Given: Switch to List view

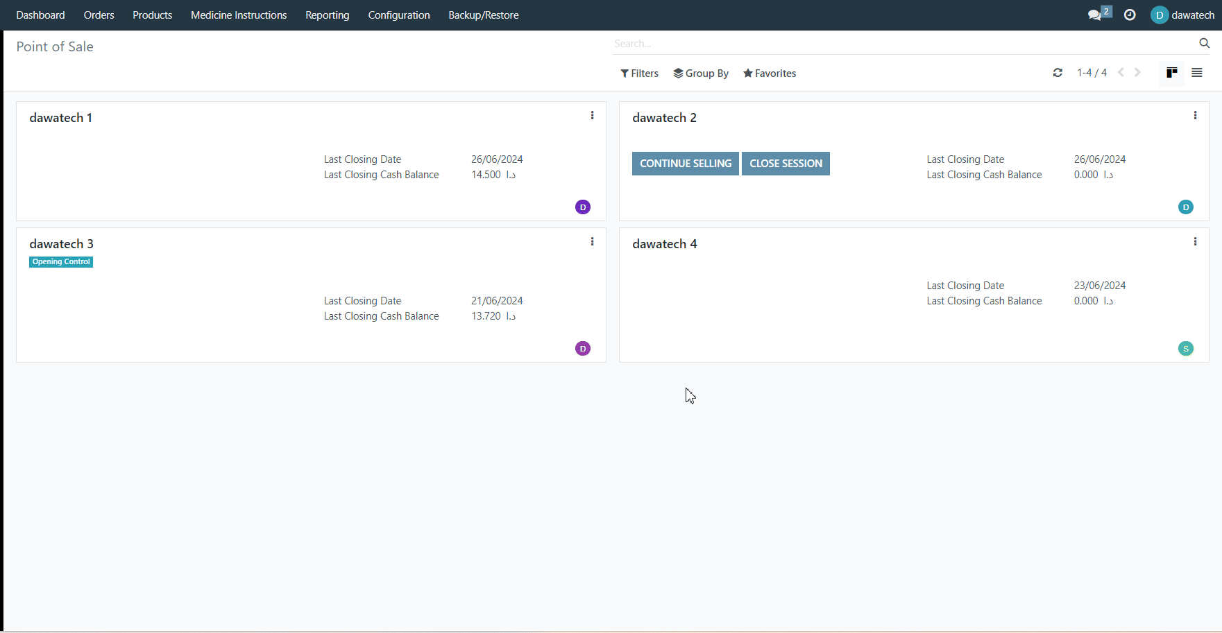Looking at the screenshot, I should 1197,73.
